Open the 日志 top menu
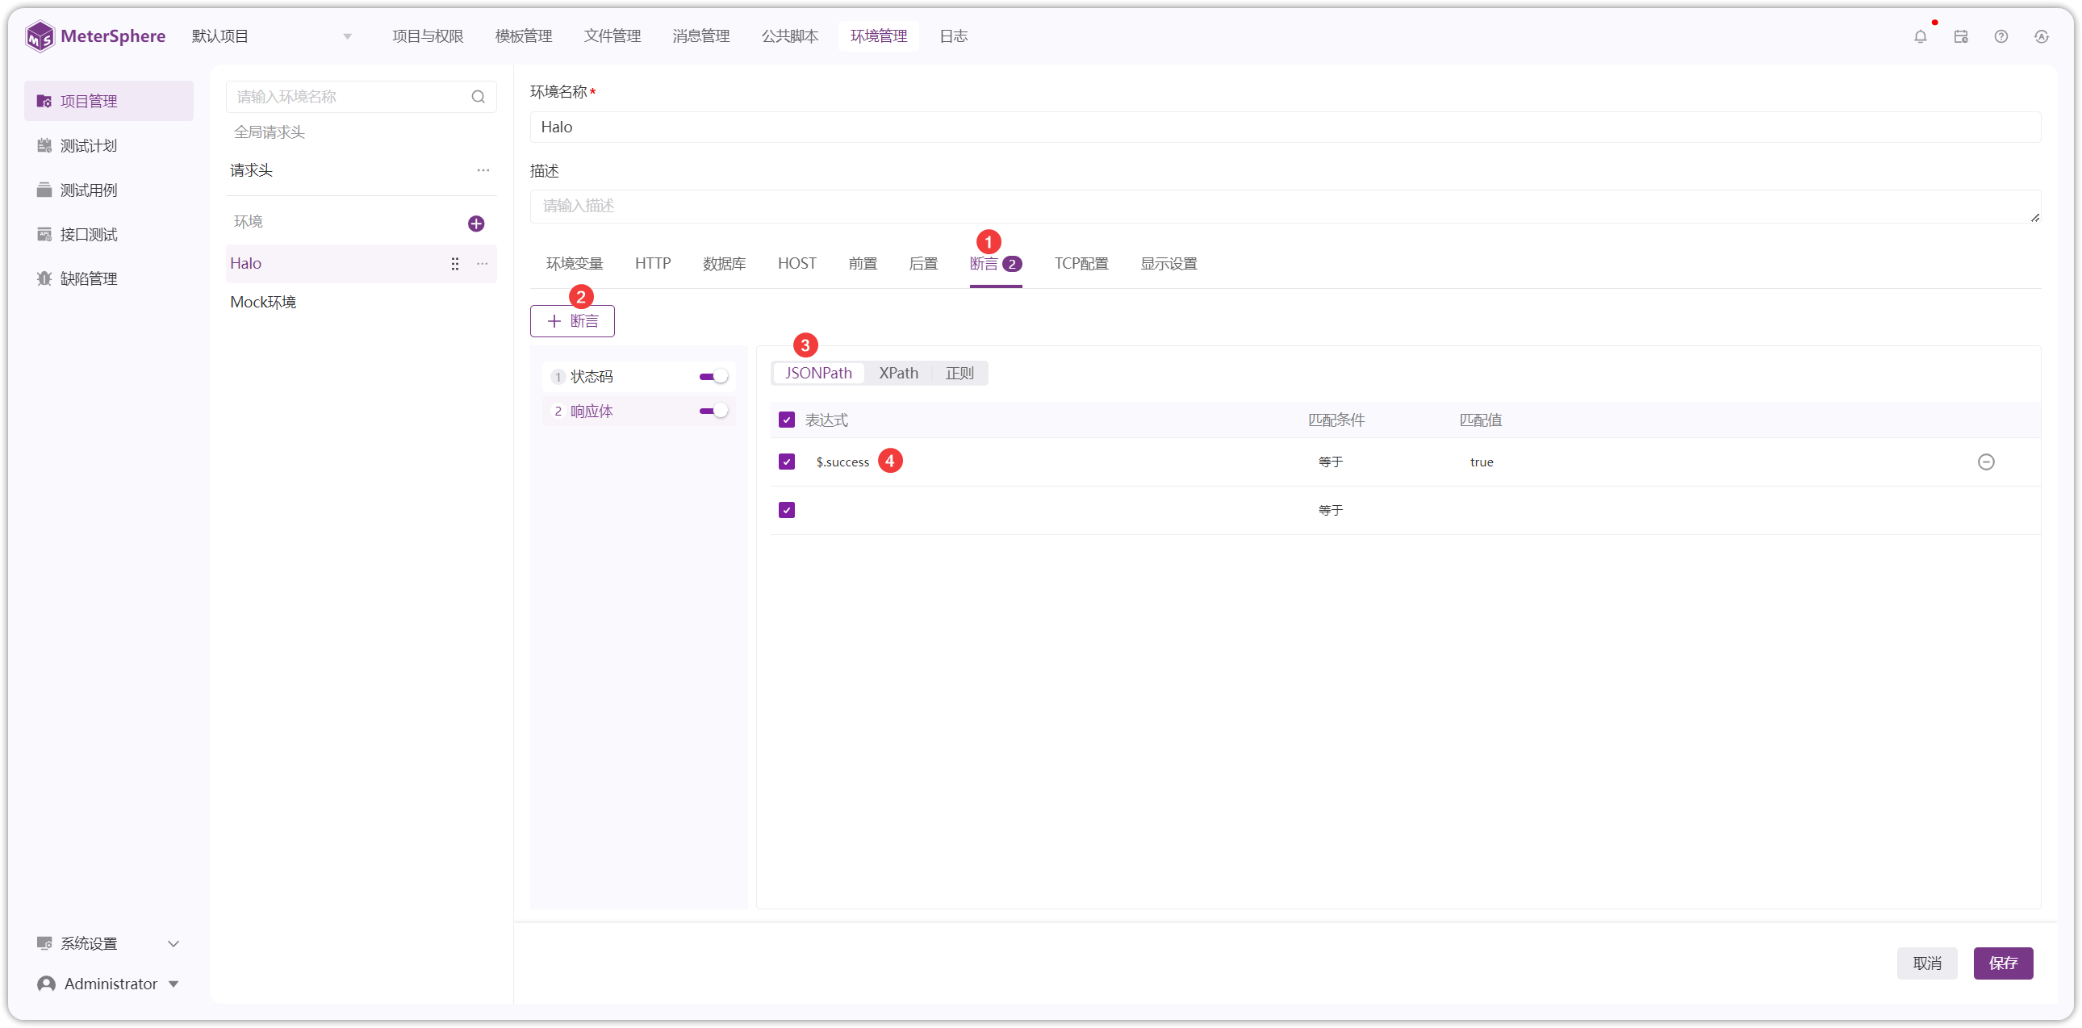 click(953, 36)
